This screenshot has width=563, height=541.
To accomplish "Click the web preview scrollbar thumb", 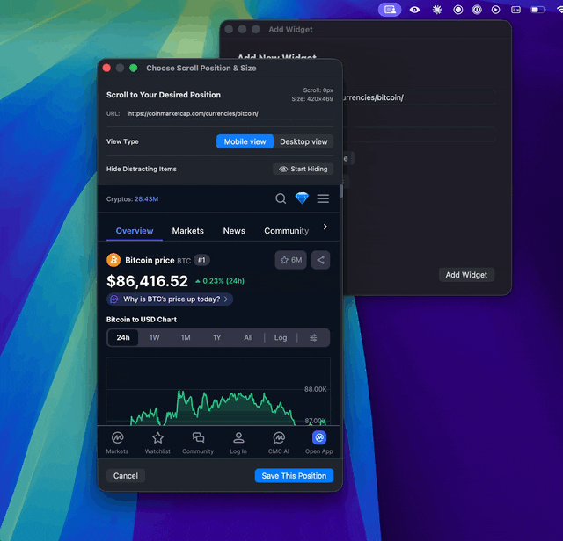I will coord(340,191).
